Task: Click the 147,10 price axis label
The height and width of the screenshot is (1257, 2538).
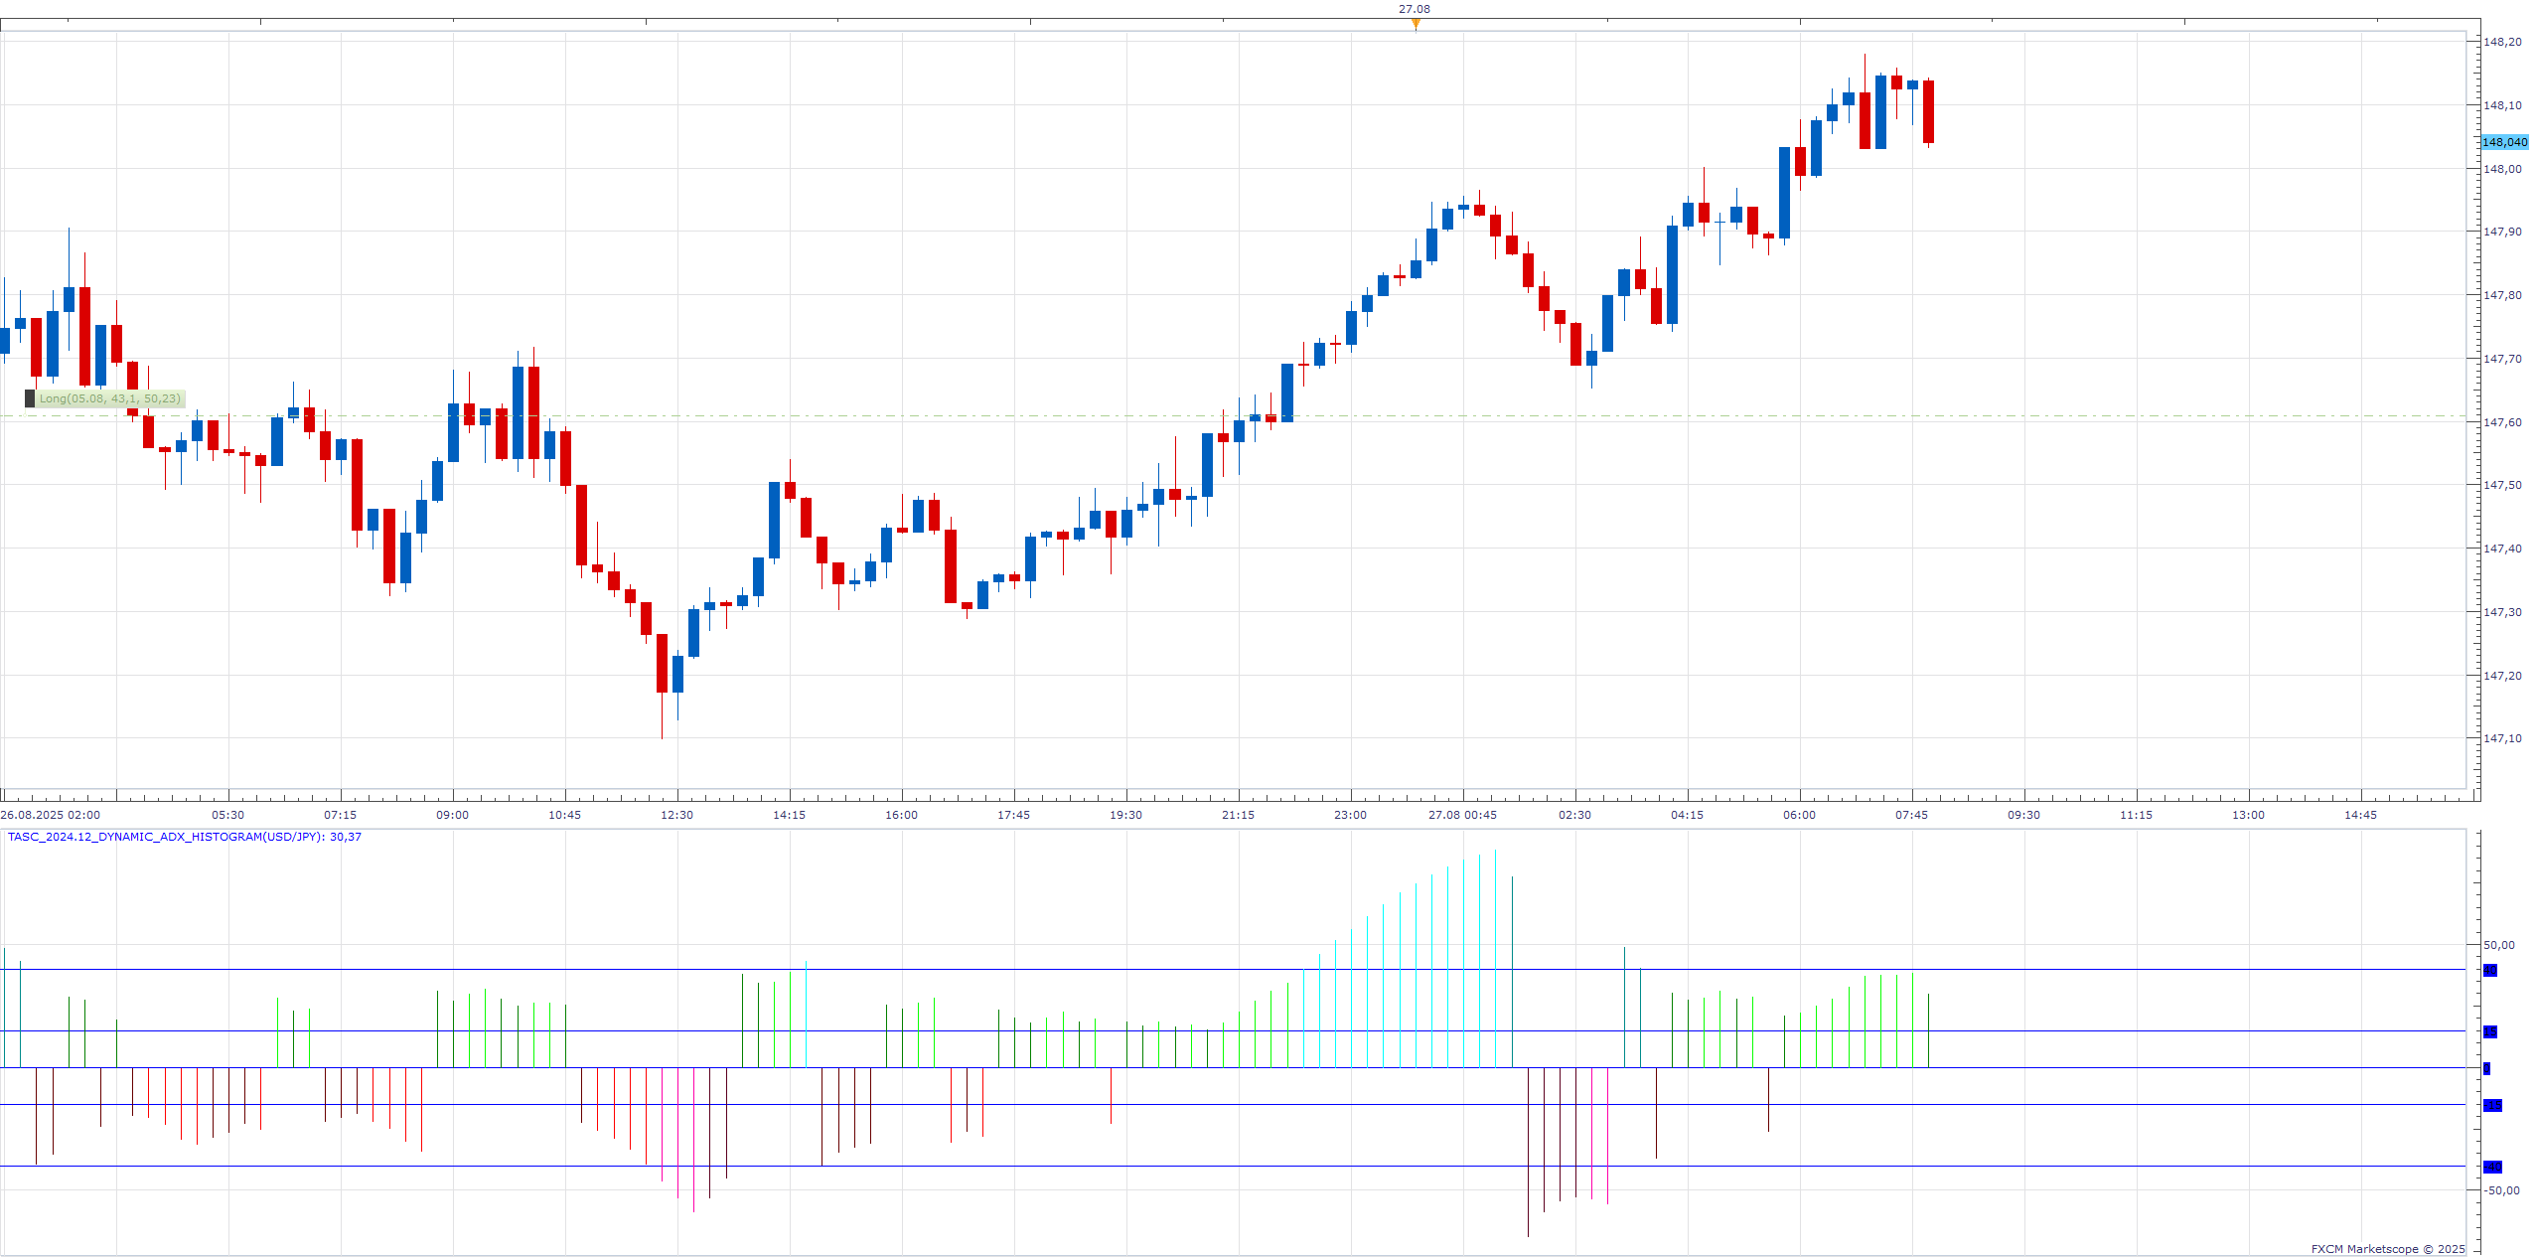Action: (2502, 738)
